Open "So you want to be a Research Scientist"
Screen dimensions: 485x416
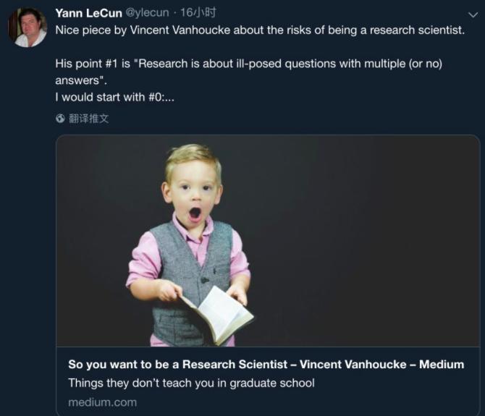pos(177,364)
